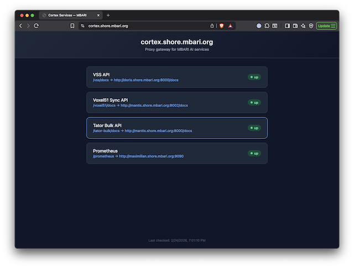The height and width of the screenshot is (268, 354).
Task: Go forward with the browser forward arrow
Action: click(x=28, y=26)
